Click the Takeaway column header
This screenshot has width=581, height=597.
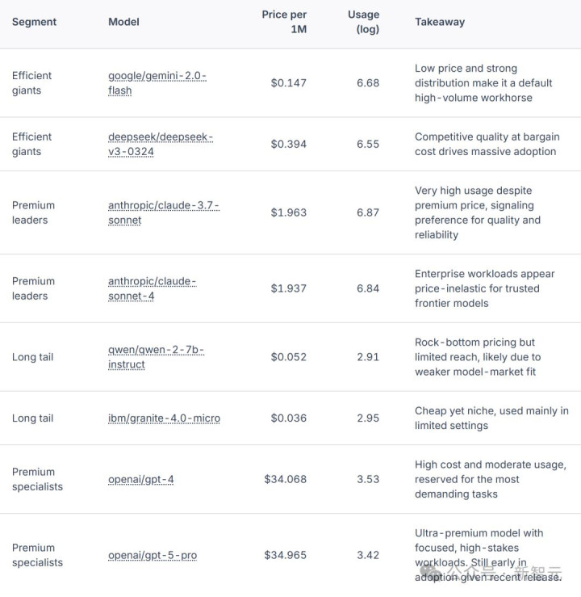(440, 22)
